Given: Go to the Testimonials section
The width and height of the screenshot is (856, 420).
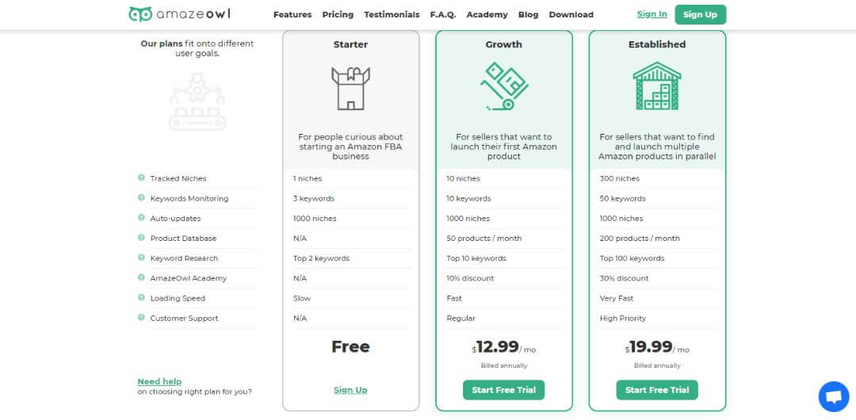Looking at the screenshot, I should tap(392, 15).
